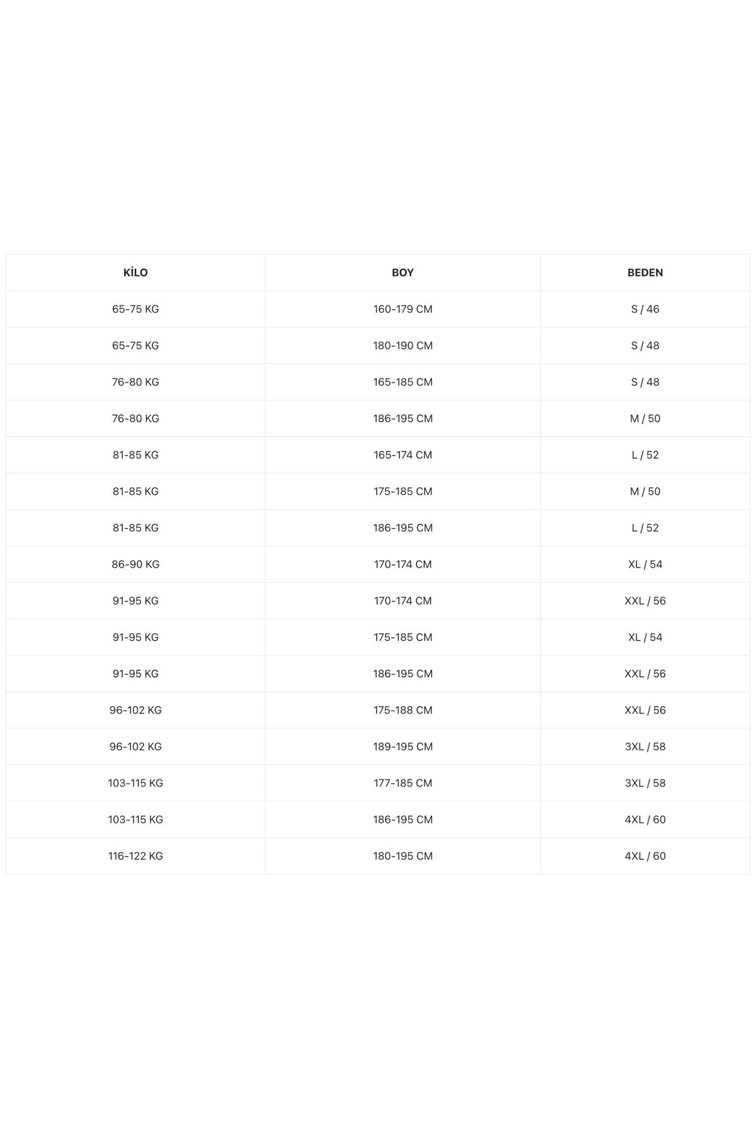This screenshot has width=756, height=1134.
Task: Select the 86-90 KG weight cell
Action: pyautogui.click(x=135, y=564)
